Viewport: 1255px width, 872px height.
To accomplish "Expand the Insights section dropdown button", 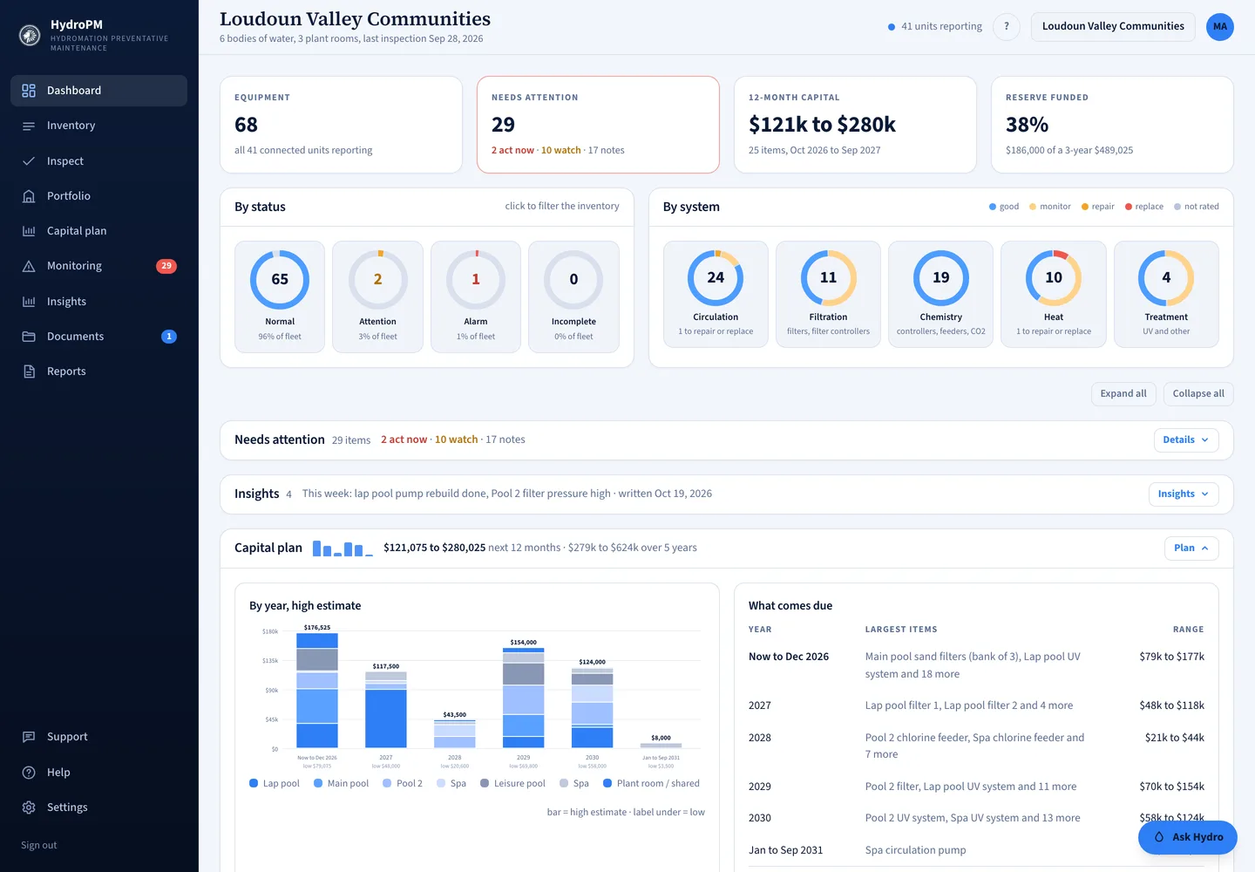I will tap(1184, 494).
